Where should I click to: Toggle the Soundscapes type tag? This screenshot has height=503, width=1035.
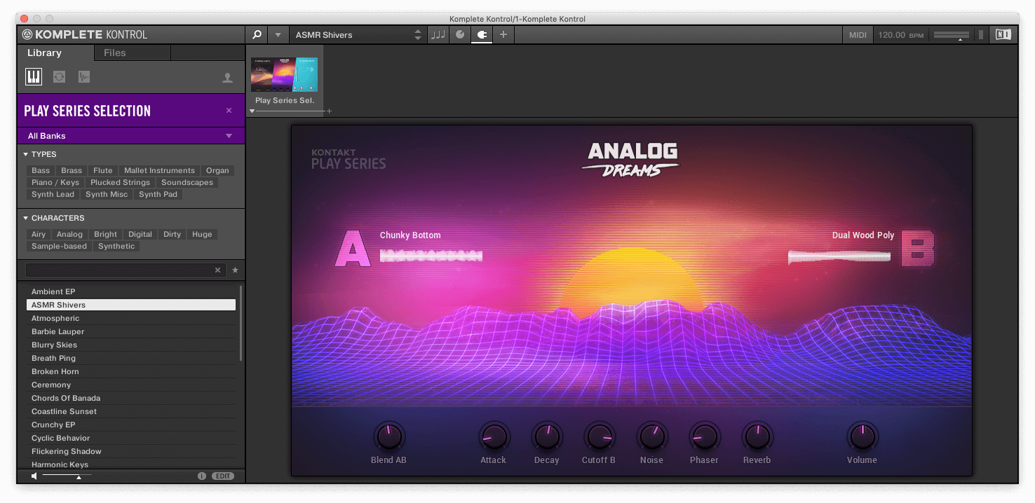(187, 182)
